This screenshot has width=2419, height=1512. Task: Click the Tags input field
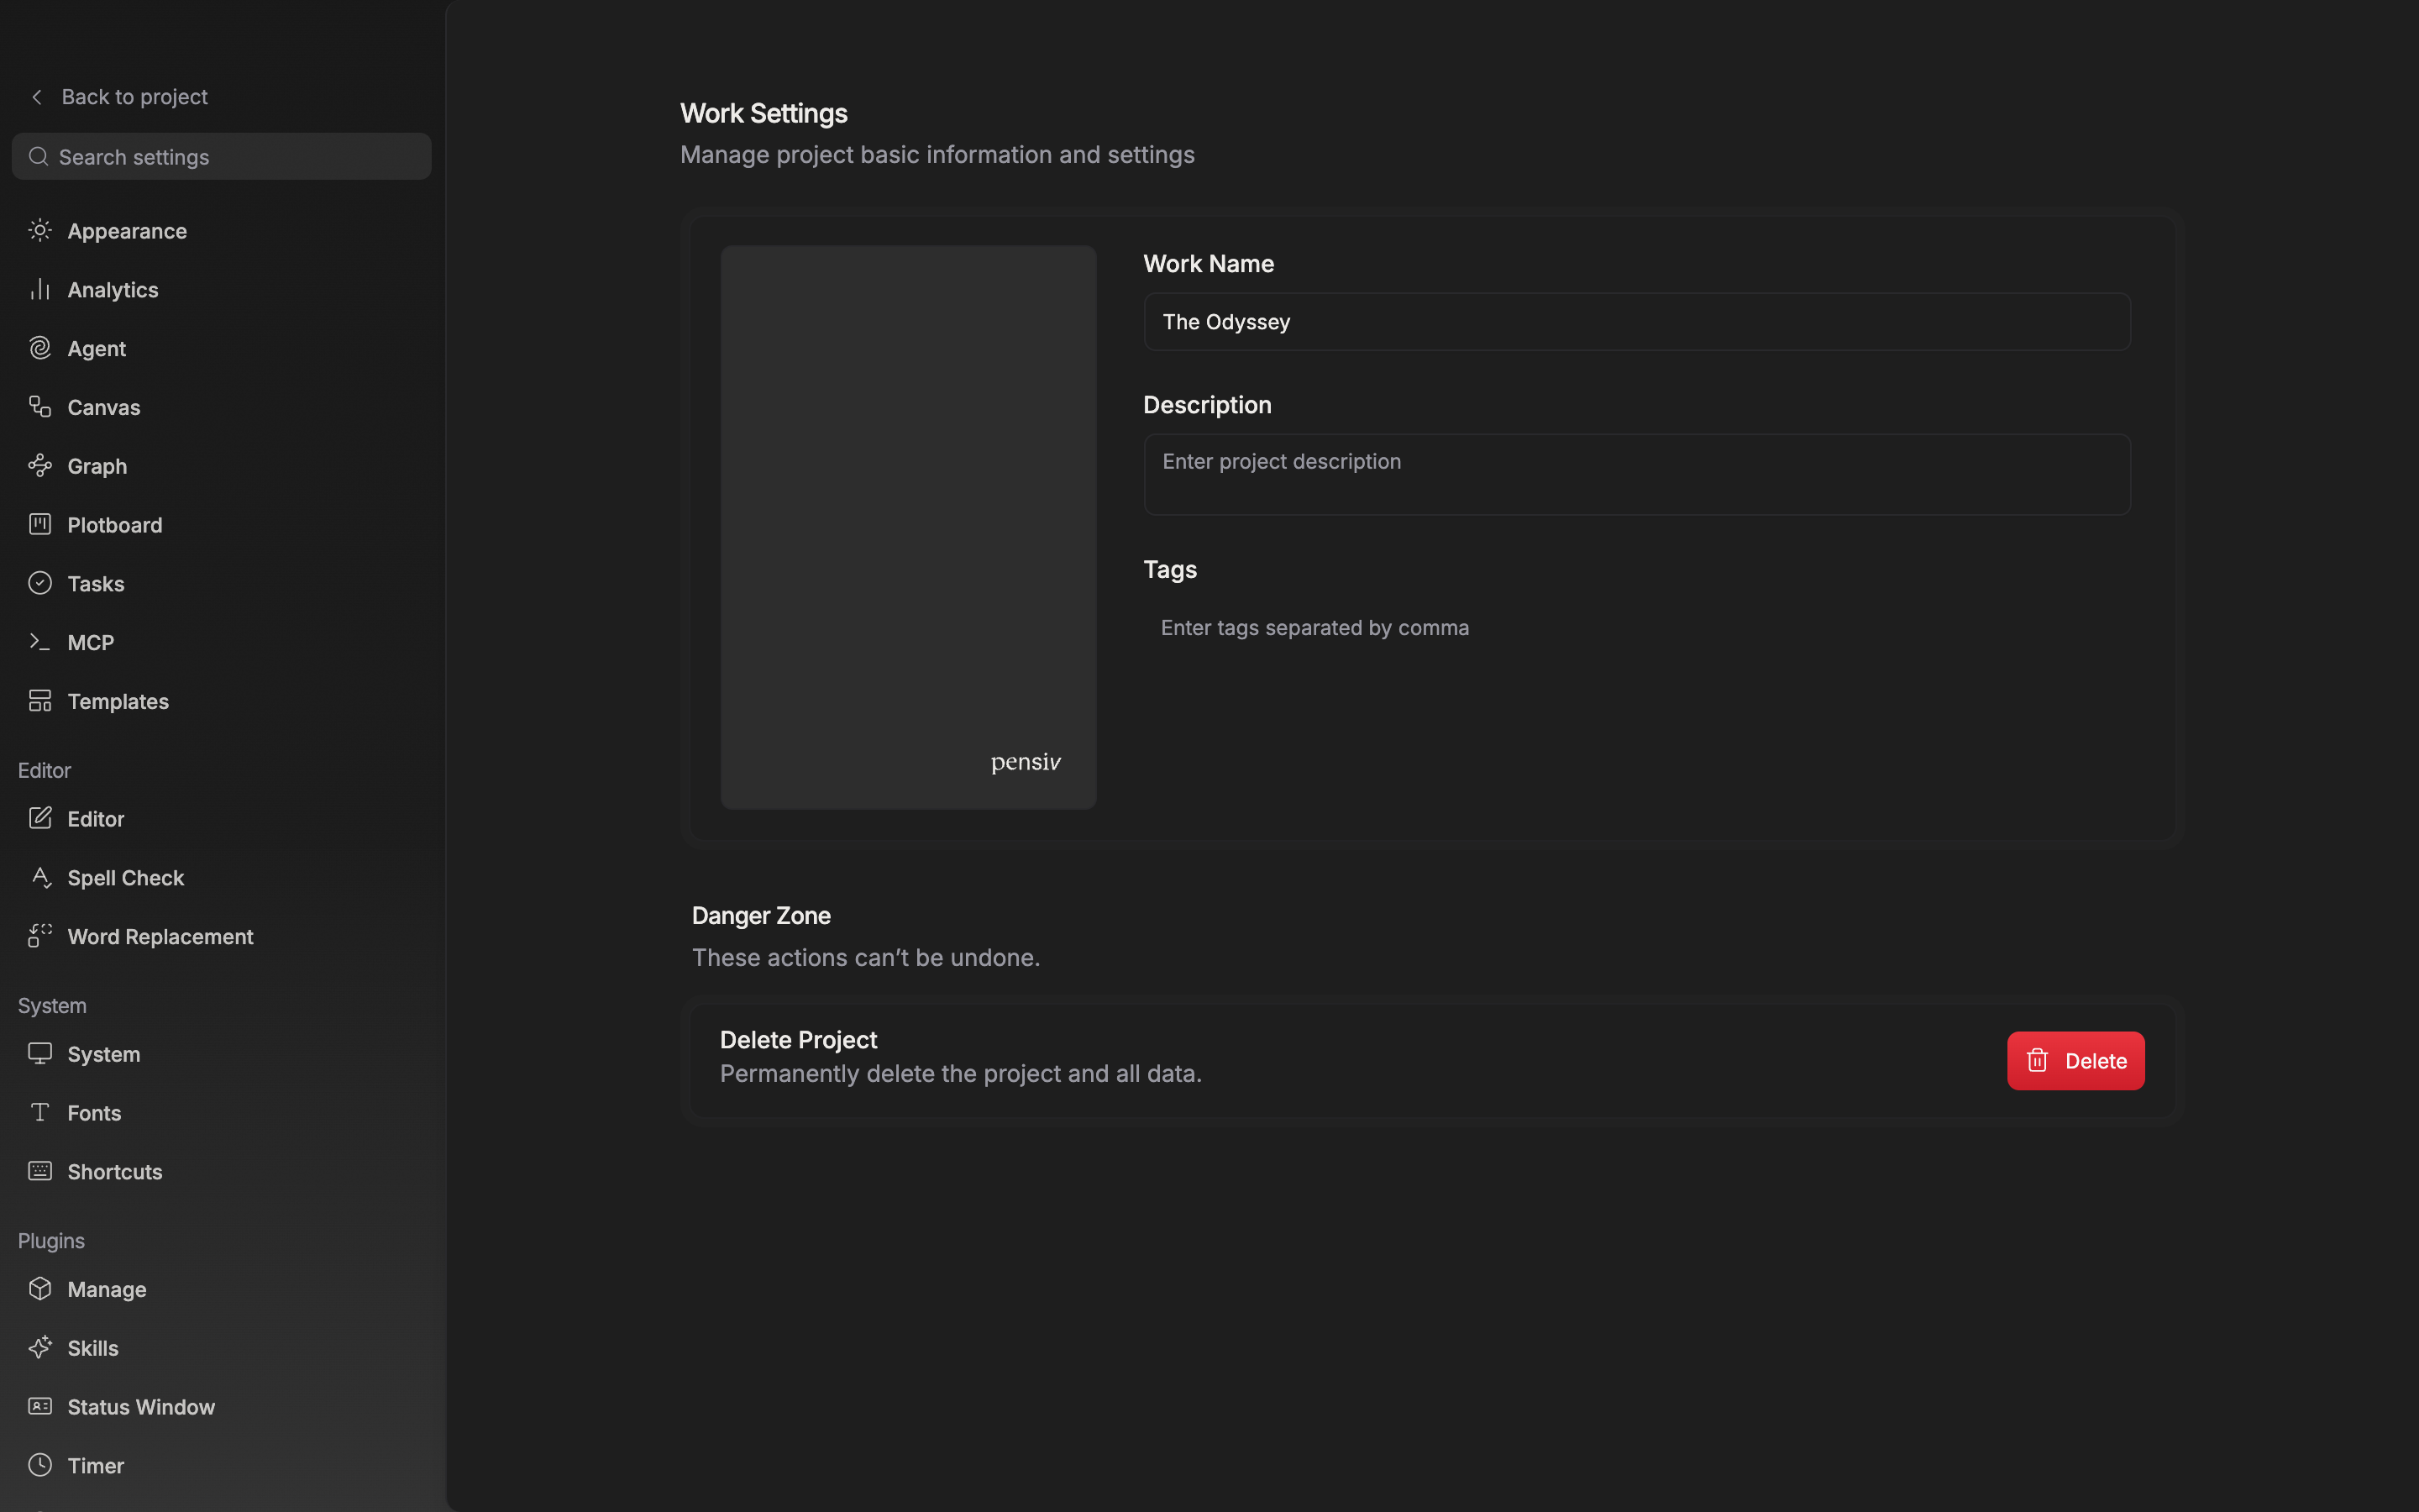pos(1636,628)
